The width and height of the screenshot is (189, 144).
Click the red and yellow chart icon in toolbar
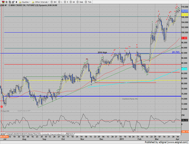3,2
